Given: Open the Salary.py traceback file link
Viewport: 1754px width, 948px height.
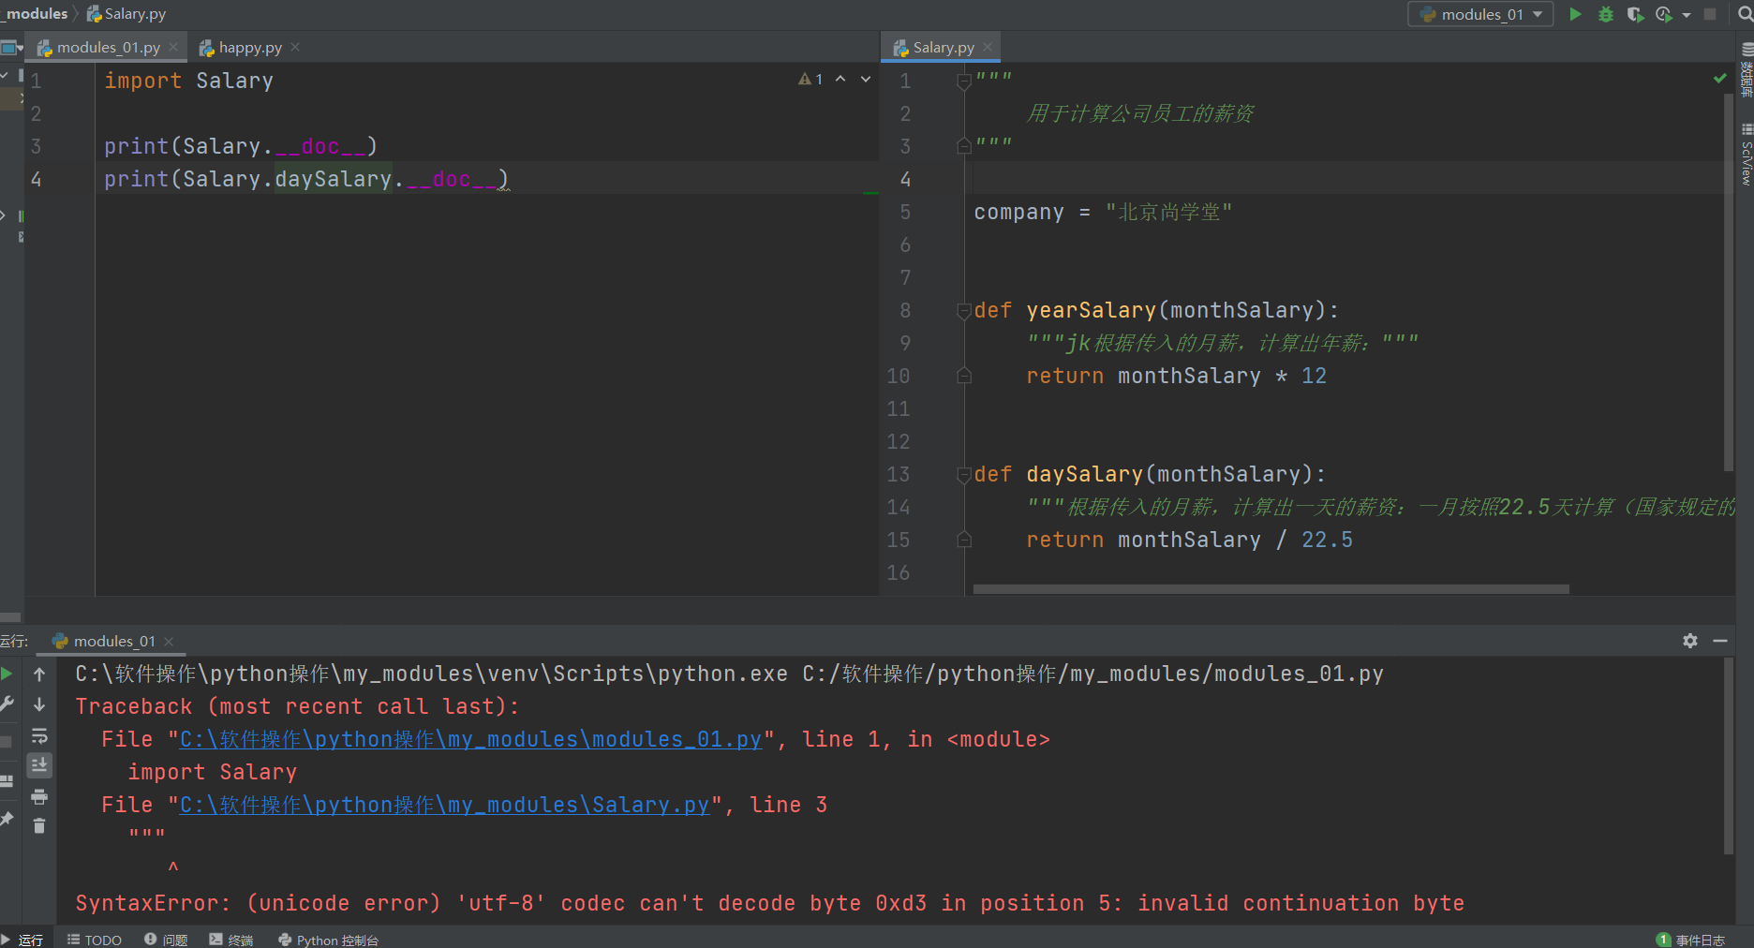Looking at the screenshot, I should point(444,805).
